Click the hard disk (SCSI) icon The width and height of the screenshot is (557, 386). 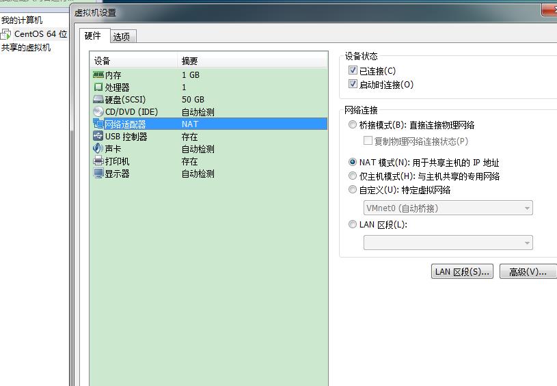(x=98, y=99)
